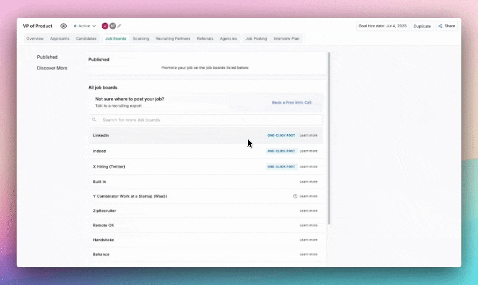This screenshot has width=478, height=285.
Task: Click Book a Free Intro Call link
Action: (x=291, y=103)
